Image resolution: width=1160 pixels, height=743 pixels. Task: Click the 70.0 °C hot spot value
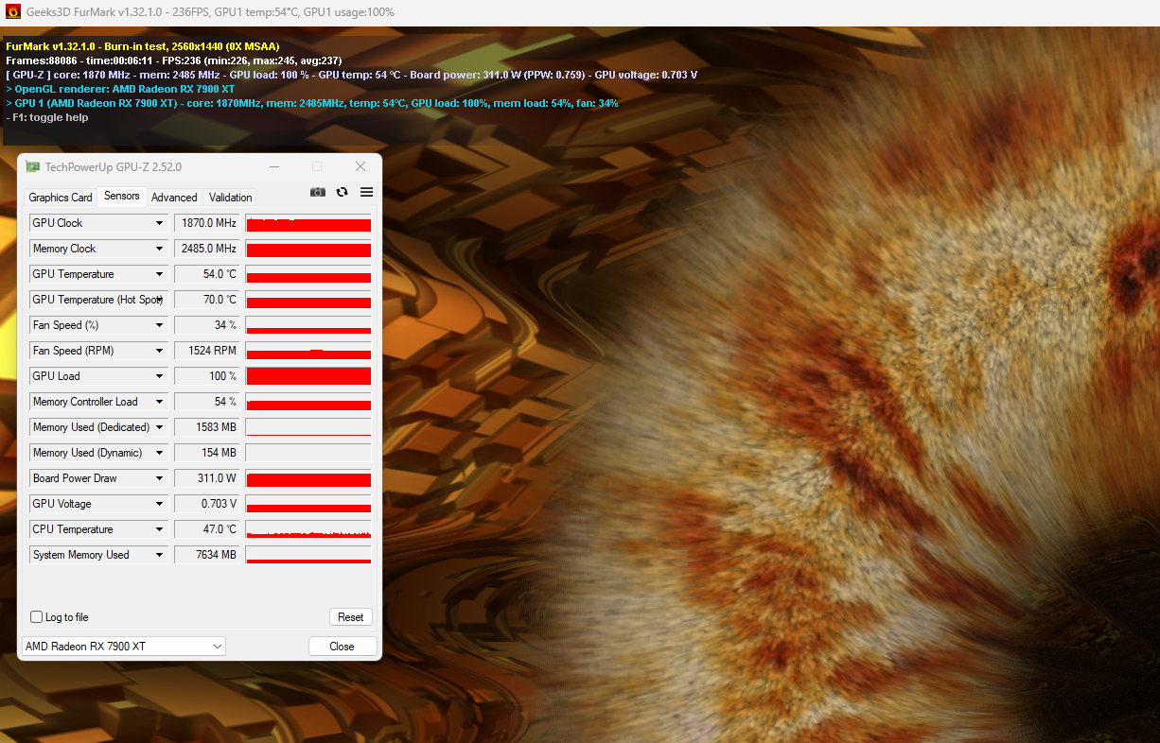tap(207, 300)
